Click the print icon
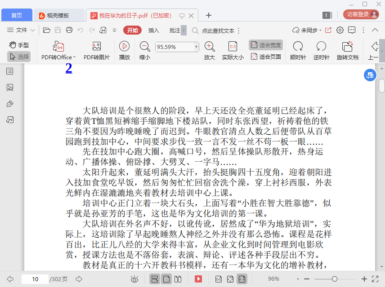The height and width of the screenshot is (287, 385). coord(69,30)
